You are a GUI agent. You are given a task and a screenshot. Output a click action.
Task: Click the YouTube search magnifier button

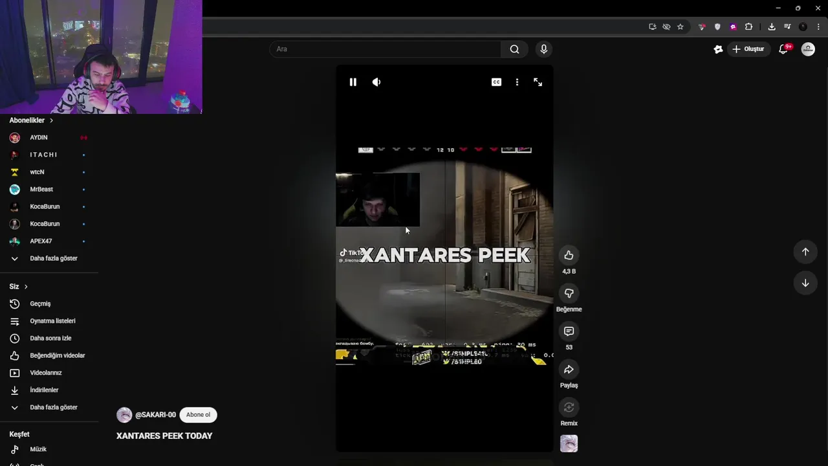(514, 49)
